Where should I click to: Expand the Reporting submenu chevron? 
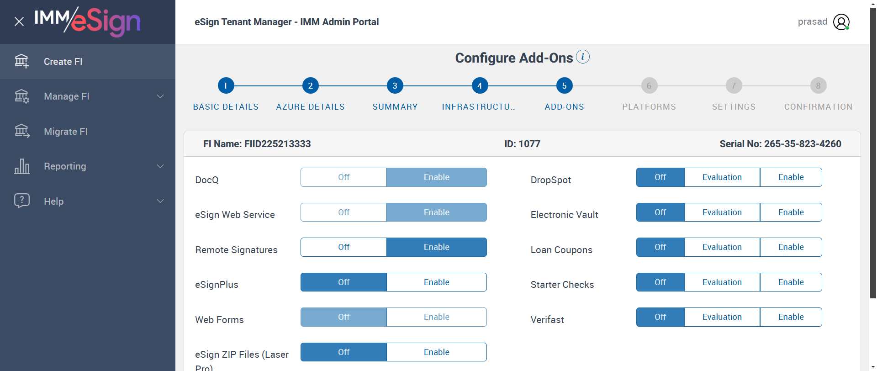point(160,166)
